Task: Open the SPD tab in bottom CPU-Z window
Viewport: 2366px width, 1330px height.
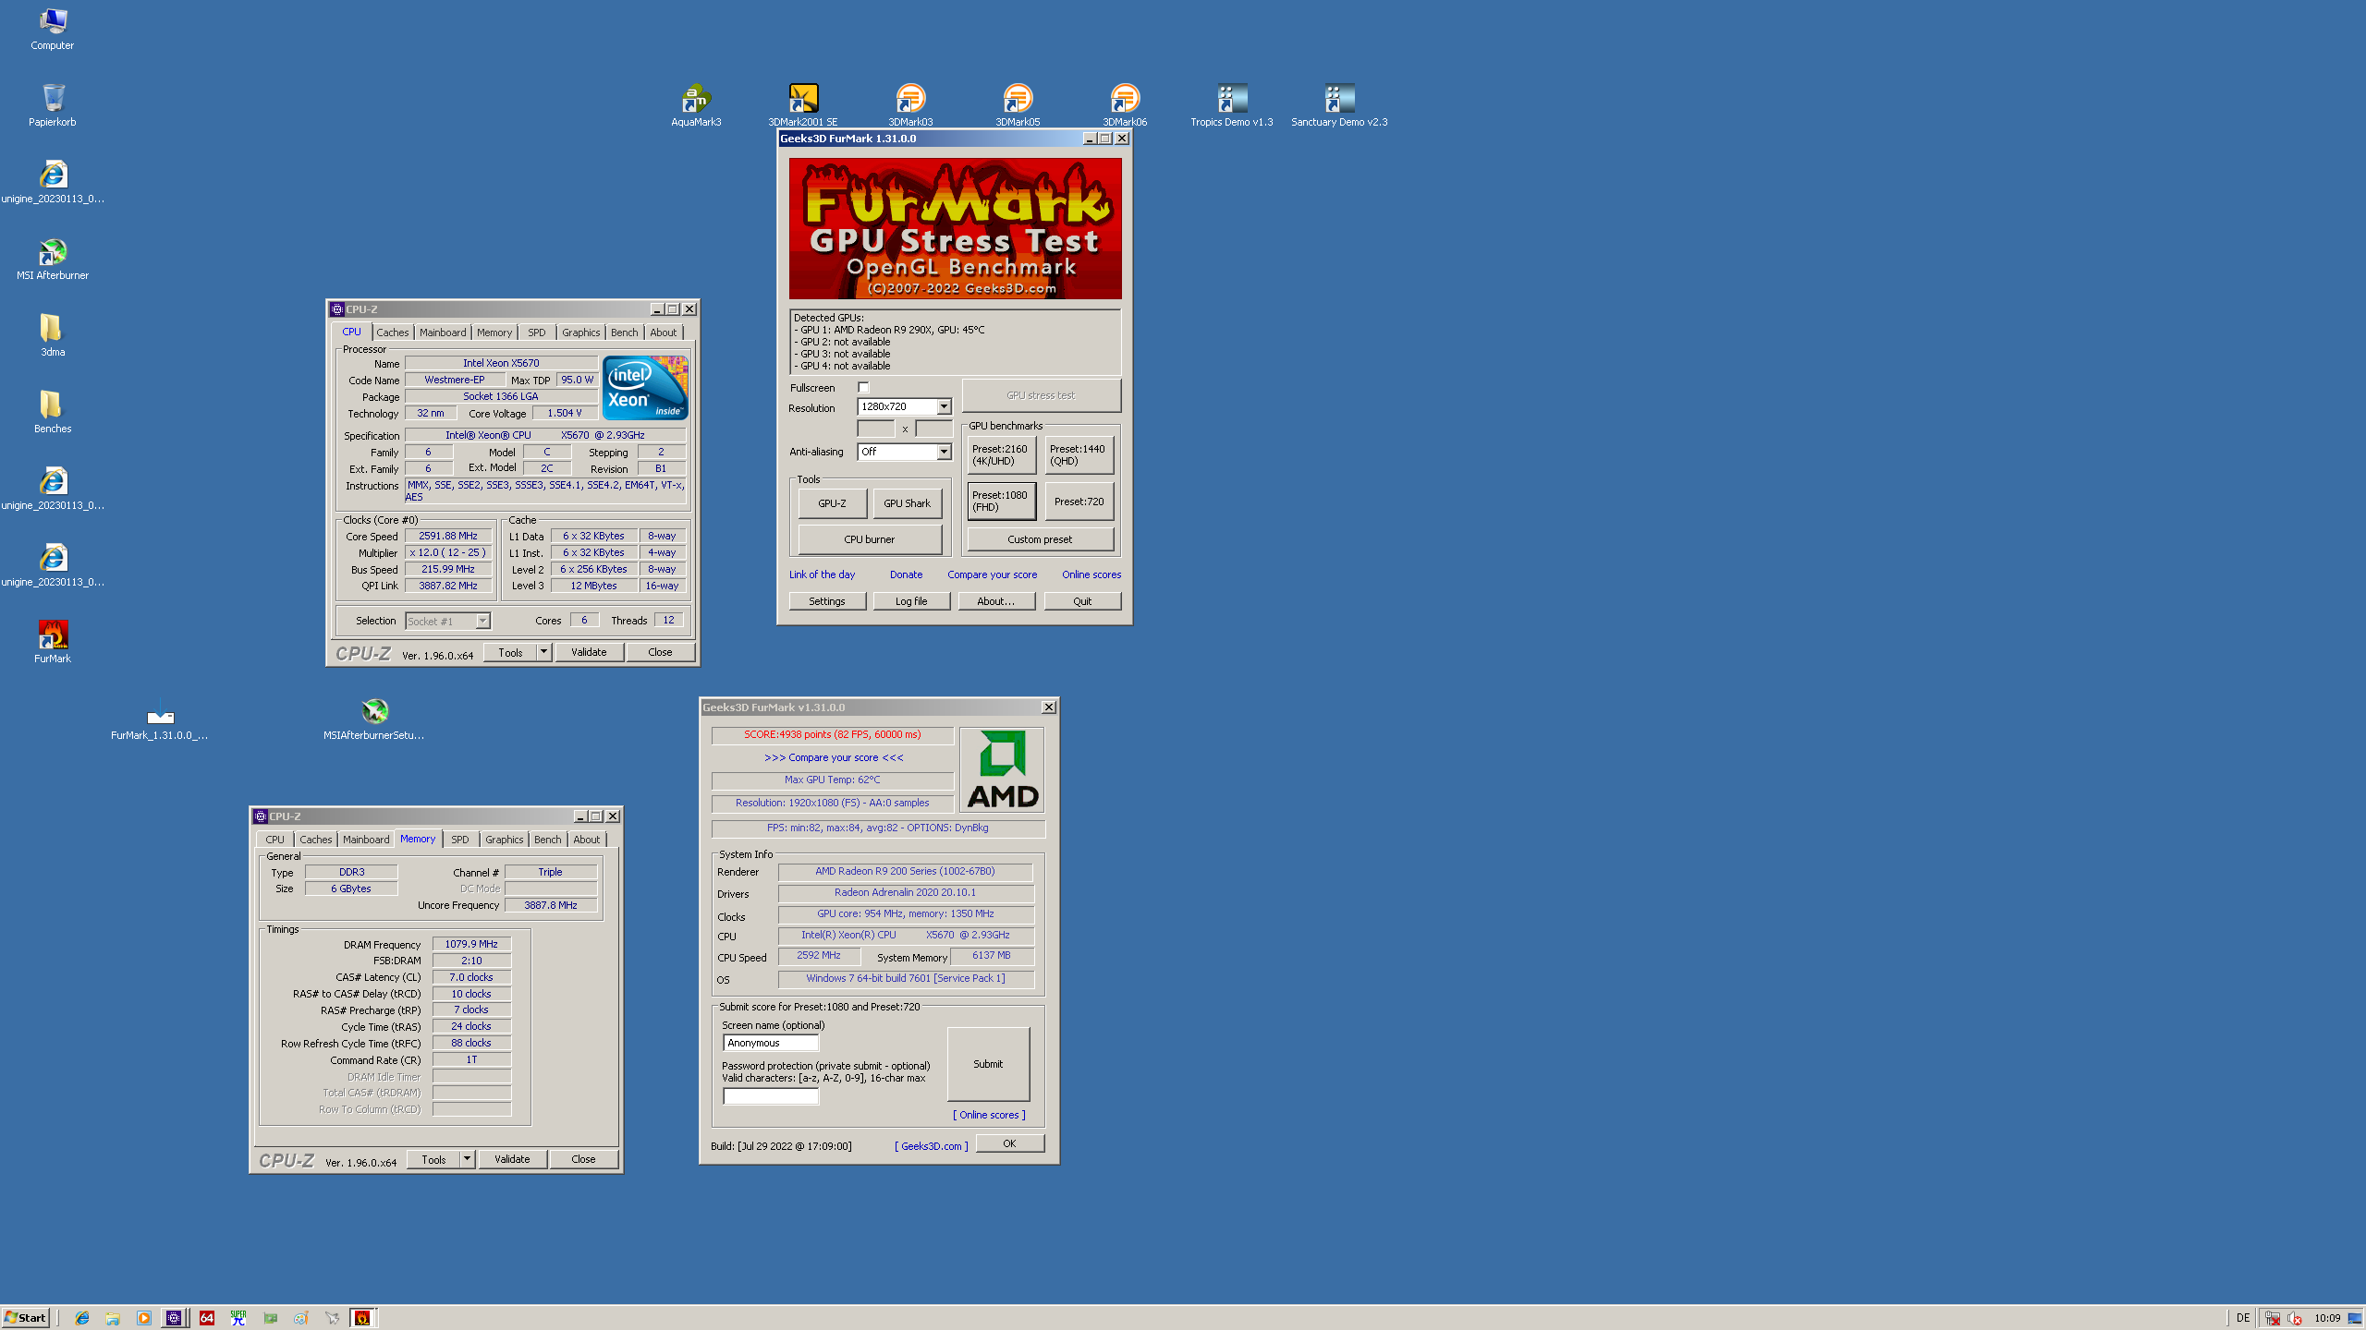Action: point(459,840)
